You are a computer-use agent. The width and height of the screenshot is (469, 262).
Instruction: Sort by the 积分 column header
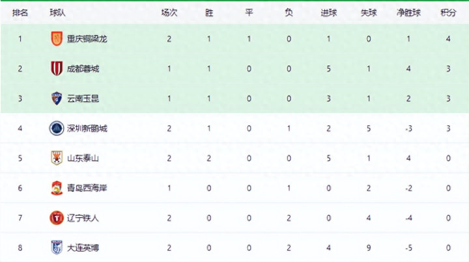(448, 12)
